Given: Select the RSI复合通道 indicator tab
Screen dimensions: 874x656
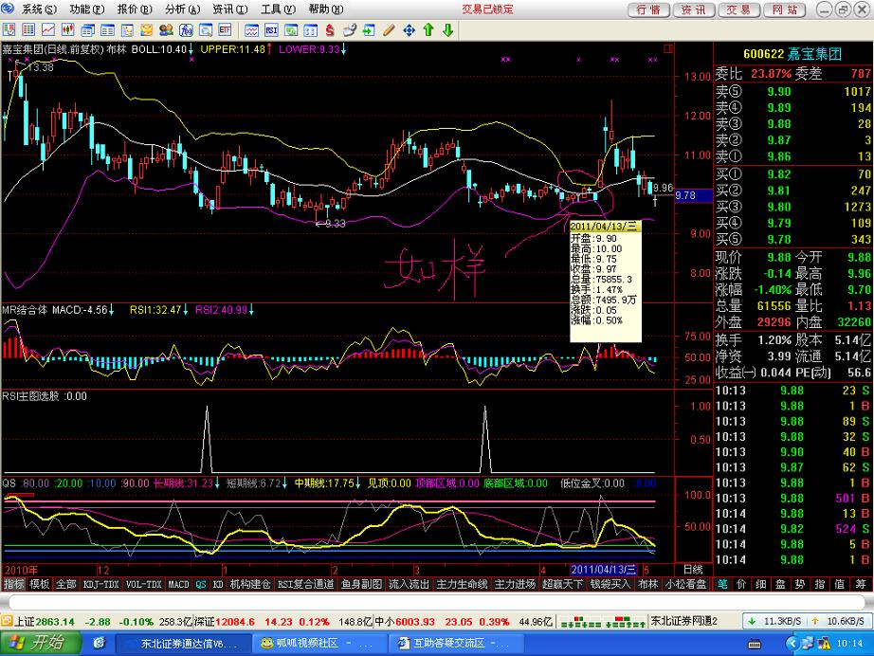Looking at the screenshot, I should (x=305, y=584).
